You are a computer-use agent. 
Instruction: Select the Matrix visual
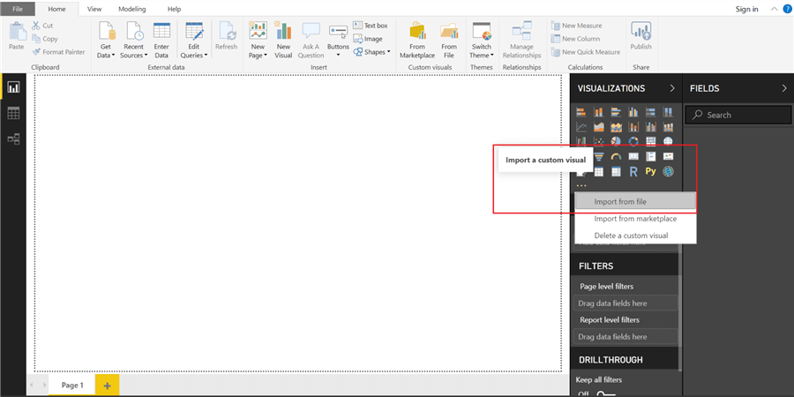(x=616, y=172)
